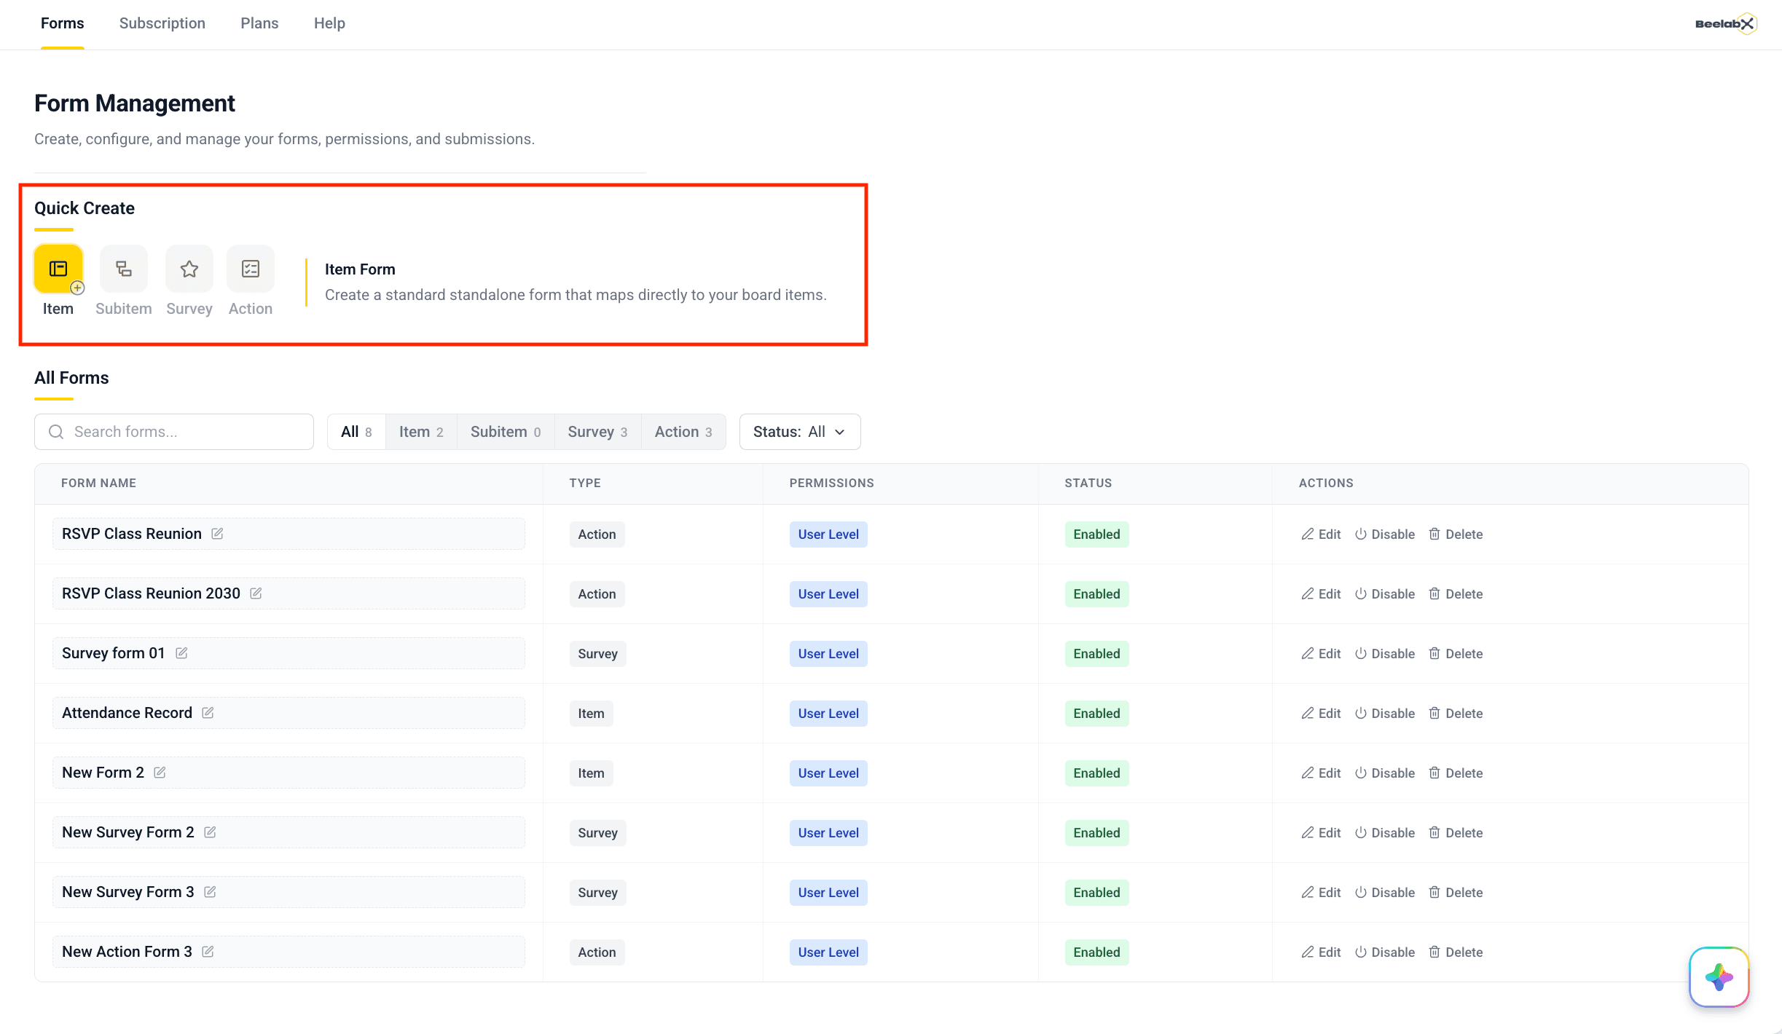Edit New Survey Form 2

click(1321, 833)
